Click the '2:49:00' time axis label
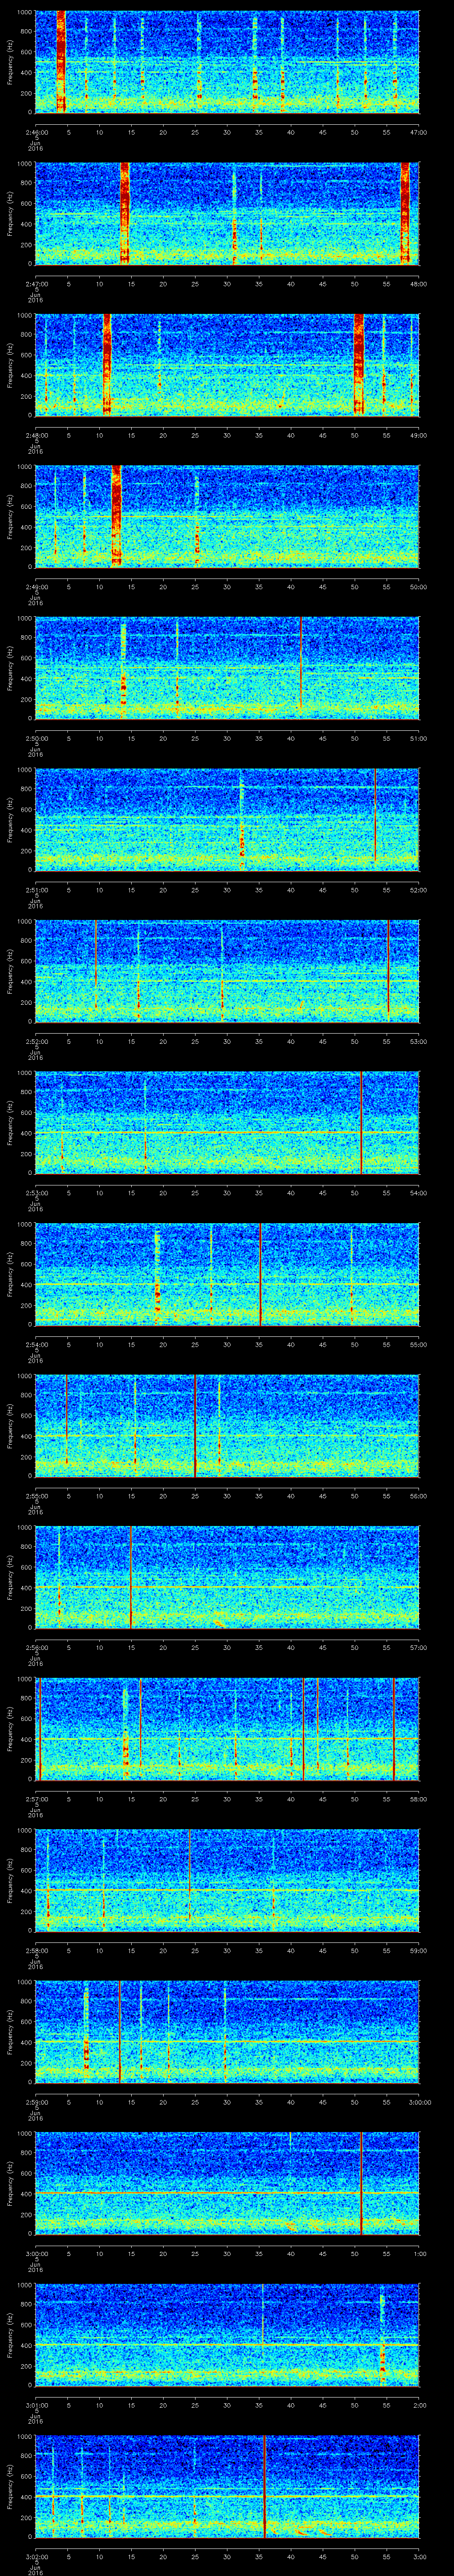This screenshot has height=2576, width=454. [x=36, y=586]
